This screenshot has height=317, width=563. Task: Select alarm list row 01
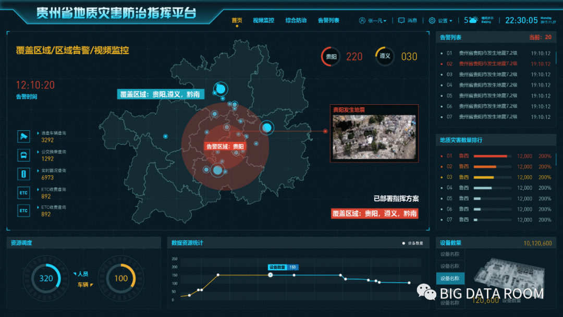click(x=496, y=53)
